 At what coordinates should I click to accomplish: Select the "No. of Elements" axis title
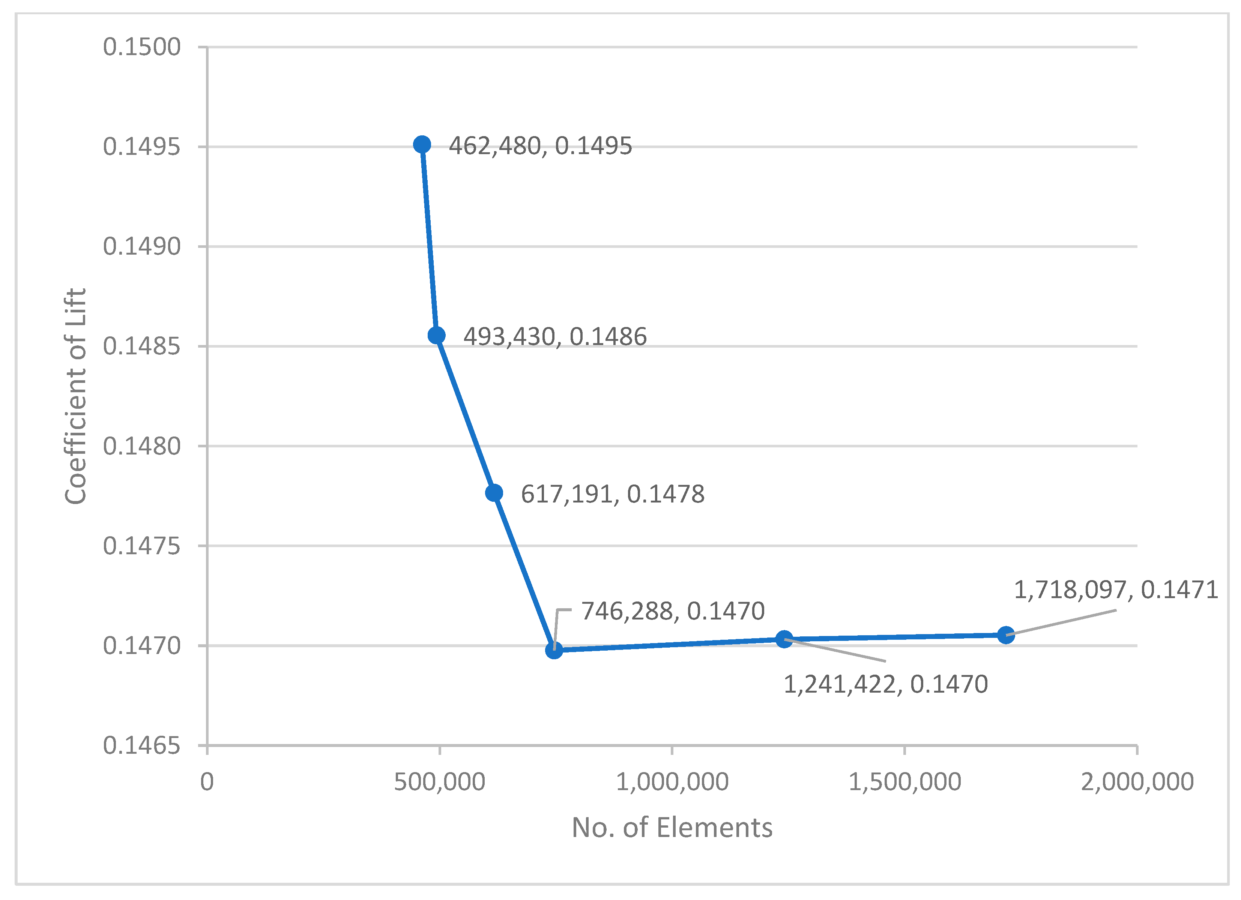pos(672,828)
